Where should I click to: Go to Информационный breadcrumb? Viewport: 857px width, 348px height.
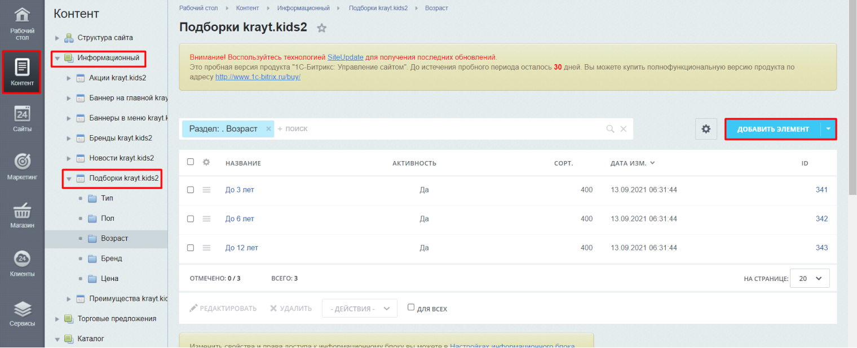coord(303,8)
